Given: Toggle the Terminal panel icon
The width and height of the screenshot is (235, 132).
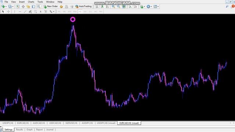Looking at the screenshot, I should 33,7.
